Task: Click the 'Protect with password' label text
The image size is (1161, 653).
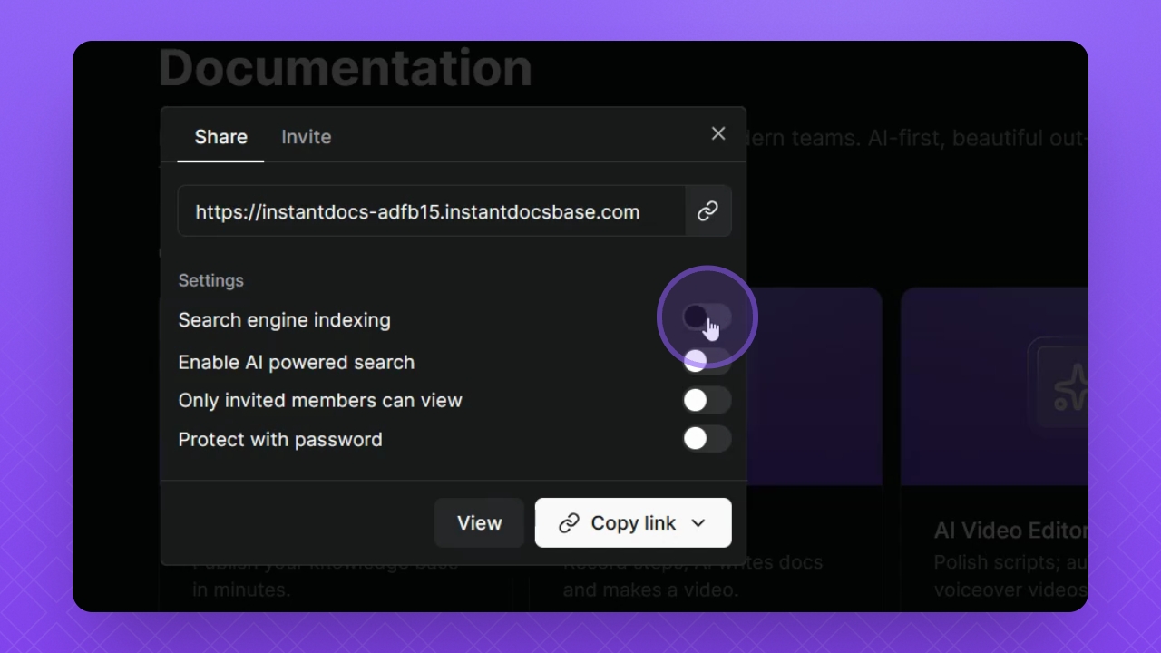Action: click(280, 440)
